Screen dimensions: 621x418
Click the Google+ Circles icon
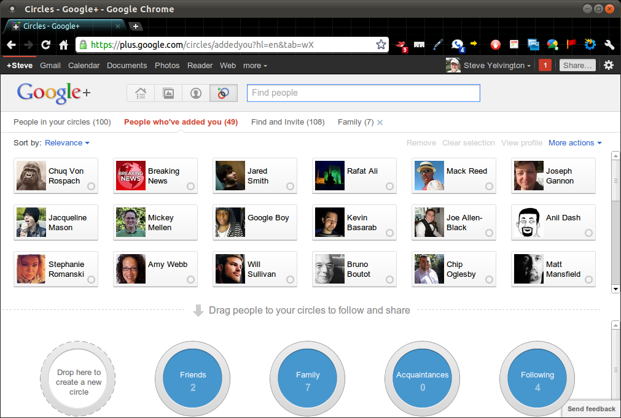tap(224, 93)
